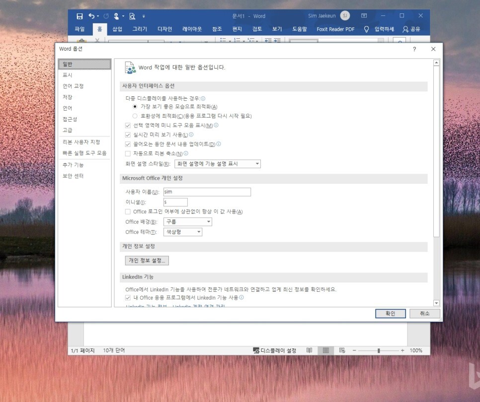Click info icon next to 미니 도구 모음 표시

click(x=216, y=125)
